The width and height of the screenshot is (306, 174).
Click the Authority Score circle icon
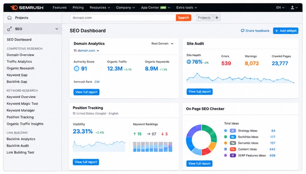(76, 69)
